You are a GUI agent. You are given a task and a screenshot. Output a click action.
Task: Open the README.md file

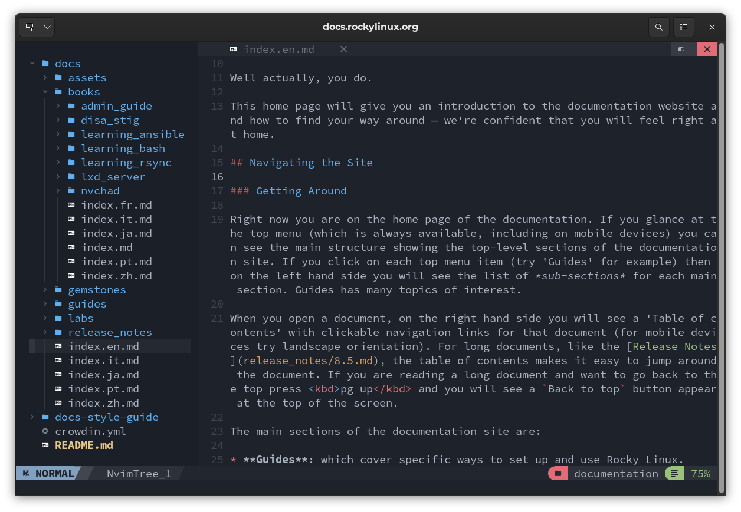pyautogui.click(x=83, y=445)
